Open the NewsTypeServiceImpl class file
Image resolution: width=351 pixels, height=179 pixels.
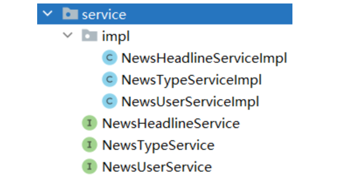pyautogui.click(x=191, y=80)
